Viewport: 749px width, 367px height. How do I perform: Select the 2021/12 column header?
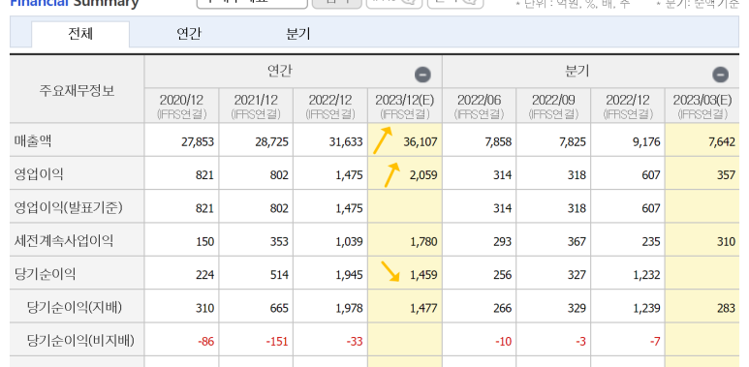[x=256, y=106]
